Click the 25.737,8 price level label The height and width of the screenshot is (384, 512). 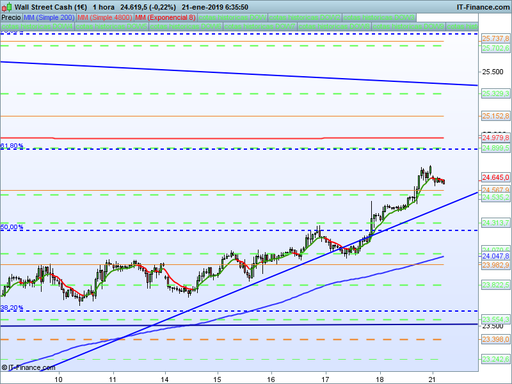click(495, 39)
